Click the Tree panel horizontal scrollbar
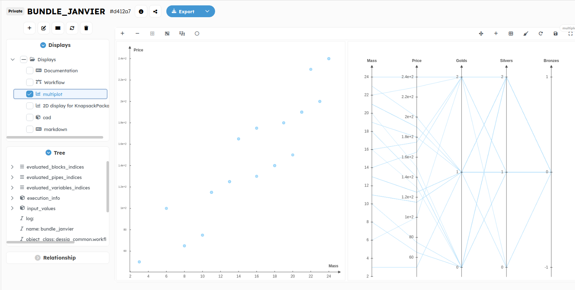Image resolution: width=575 pixels, height=290 pixels. point(41,242)
